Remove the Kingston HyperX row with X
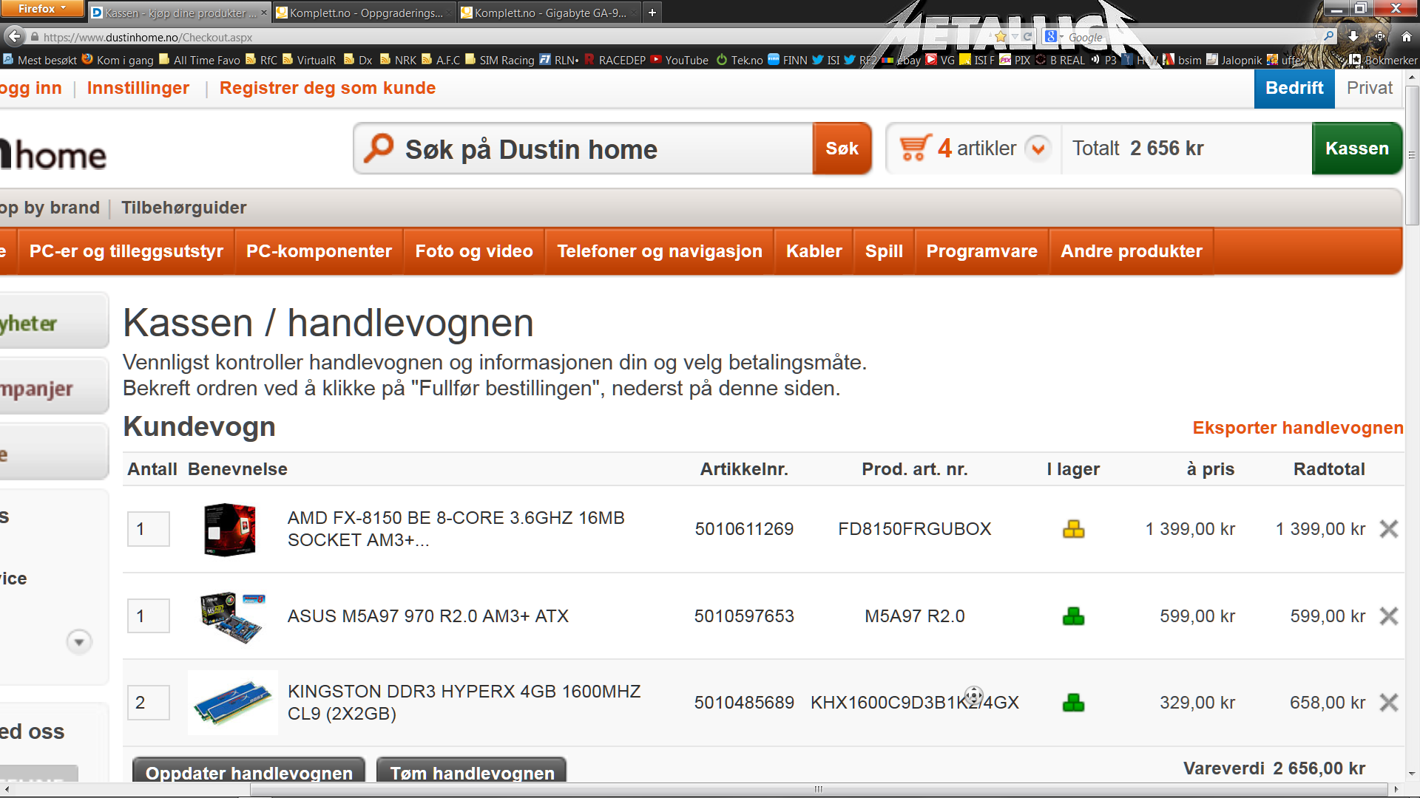 click(x=1389, y=703)
